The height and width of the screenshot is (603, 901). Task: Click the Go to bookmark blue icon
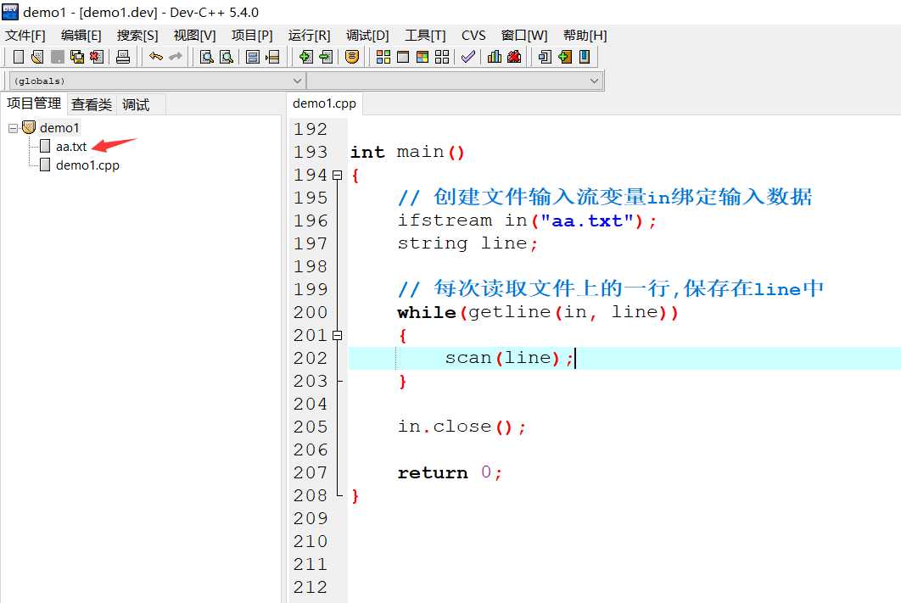coord(585,57)
